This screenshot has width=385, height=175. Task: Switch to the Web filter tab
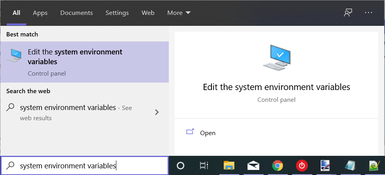point(148,13)
